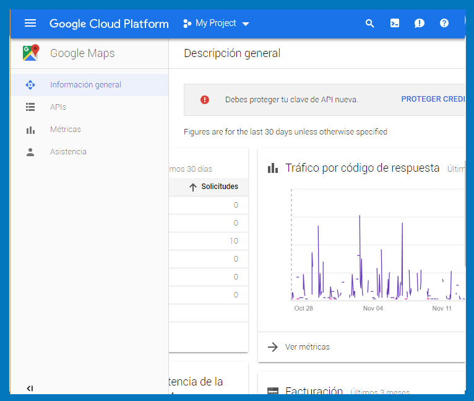Screen dimensions: 474x401
Task: Click the Google Cloud Platform logo text
Action: point(109,24)
